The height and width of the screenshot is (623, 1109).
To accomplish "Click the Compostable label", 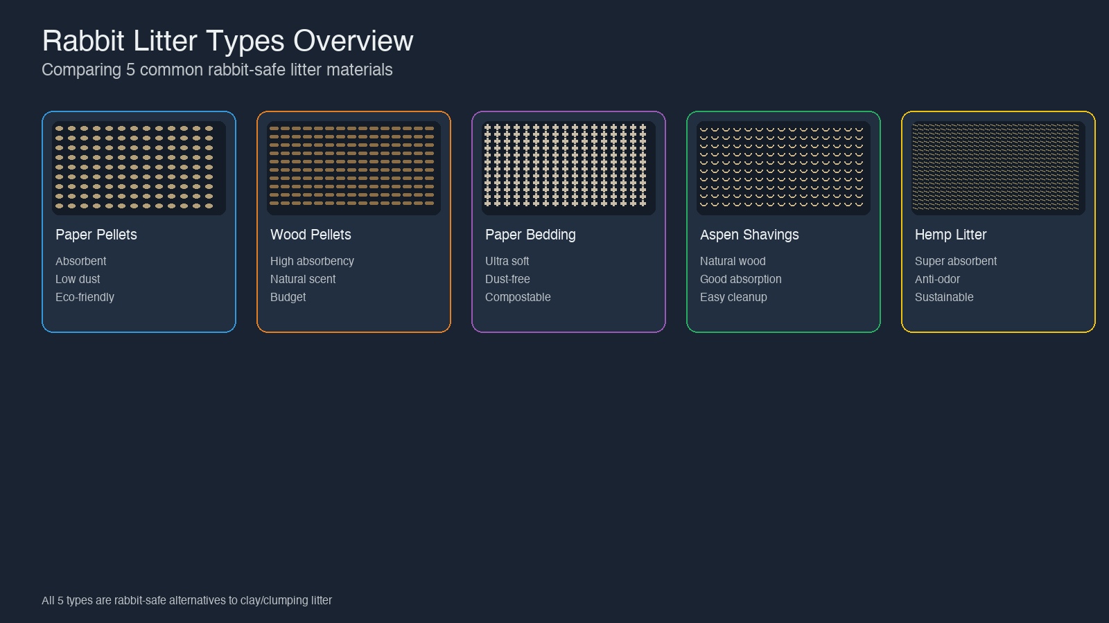I will (518, 297).
